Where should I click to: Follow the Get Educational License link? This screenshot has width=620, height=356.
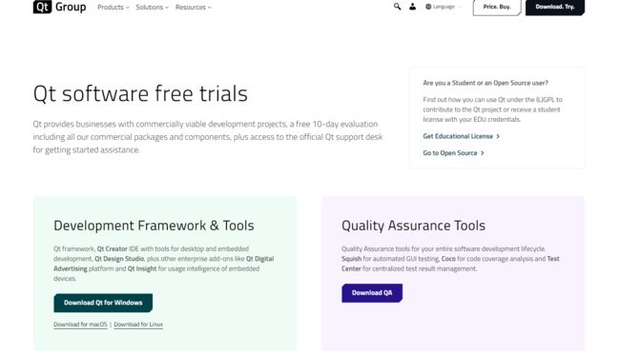point(458,136)
